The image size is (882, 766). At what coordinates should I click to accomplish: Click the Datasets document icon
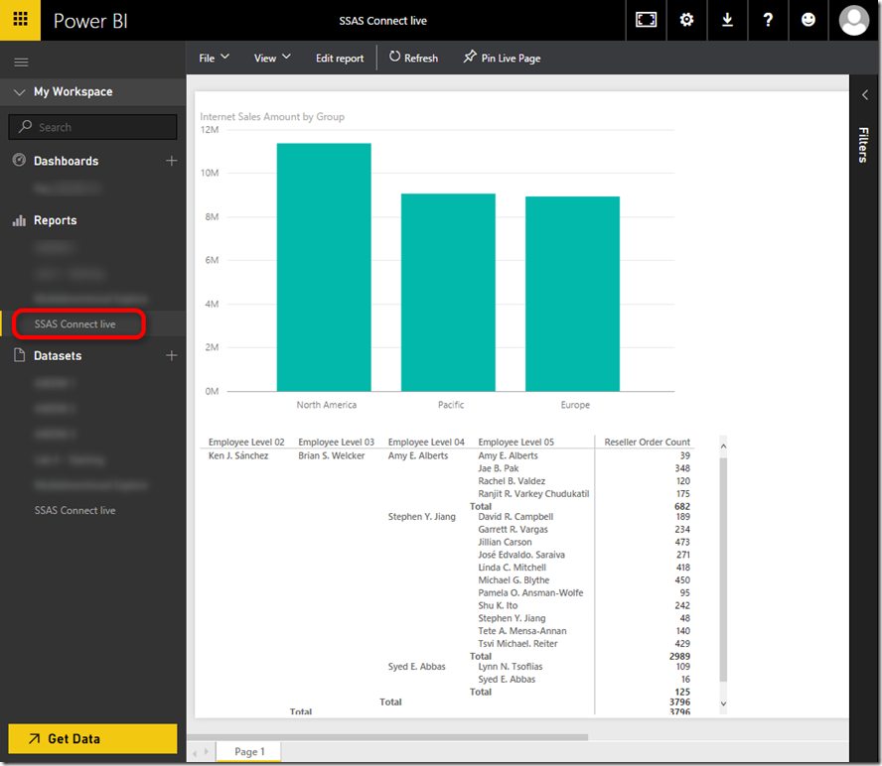point(19,355)
